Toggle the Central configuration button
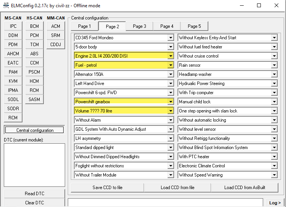286x207 pixels. point(35,130)
